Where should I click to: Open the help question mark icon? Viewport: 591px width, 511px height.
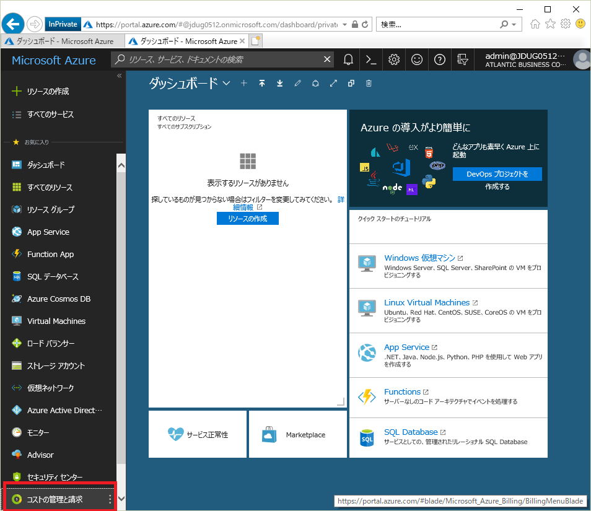439,59
